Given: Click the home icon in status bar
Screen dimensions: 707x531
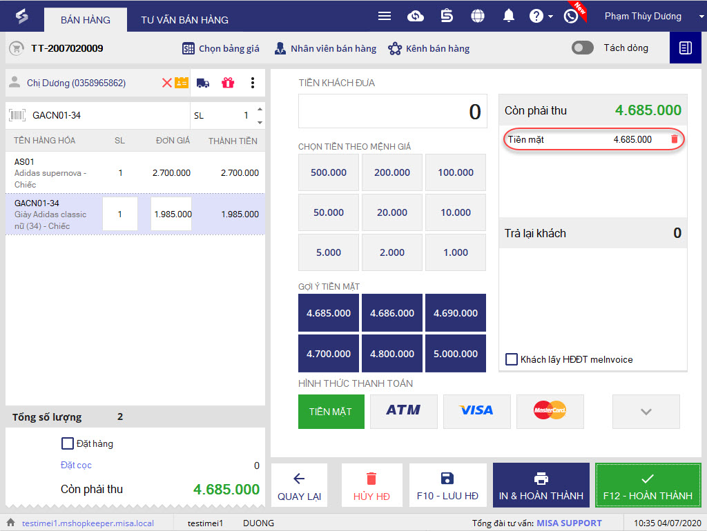Looking at the screenshot, I should point(11,523).
